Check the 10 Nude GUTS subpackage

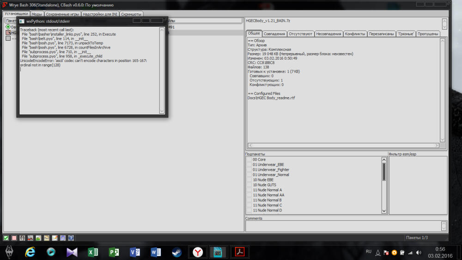(x=249, y=185)
